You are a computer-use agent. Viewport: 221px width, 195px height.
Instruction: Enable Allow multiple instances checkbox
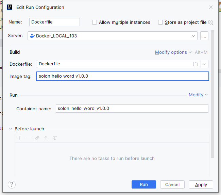tap(95, 22)
